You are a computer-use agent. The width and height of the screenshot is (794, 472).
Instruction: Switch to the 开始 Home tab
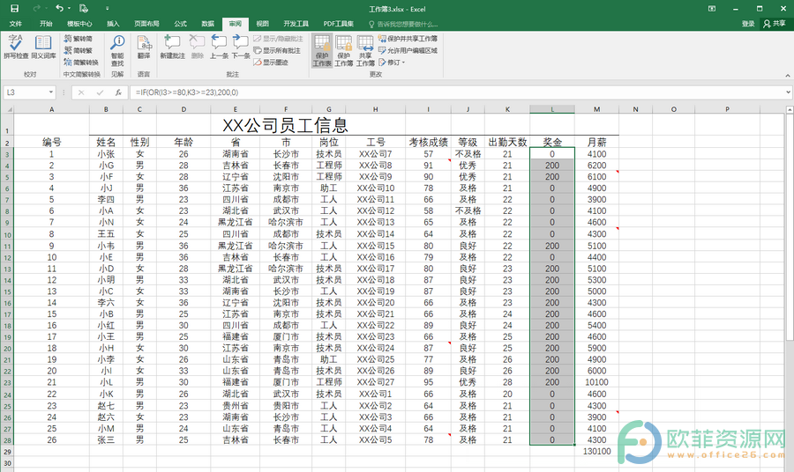46,24
